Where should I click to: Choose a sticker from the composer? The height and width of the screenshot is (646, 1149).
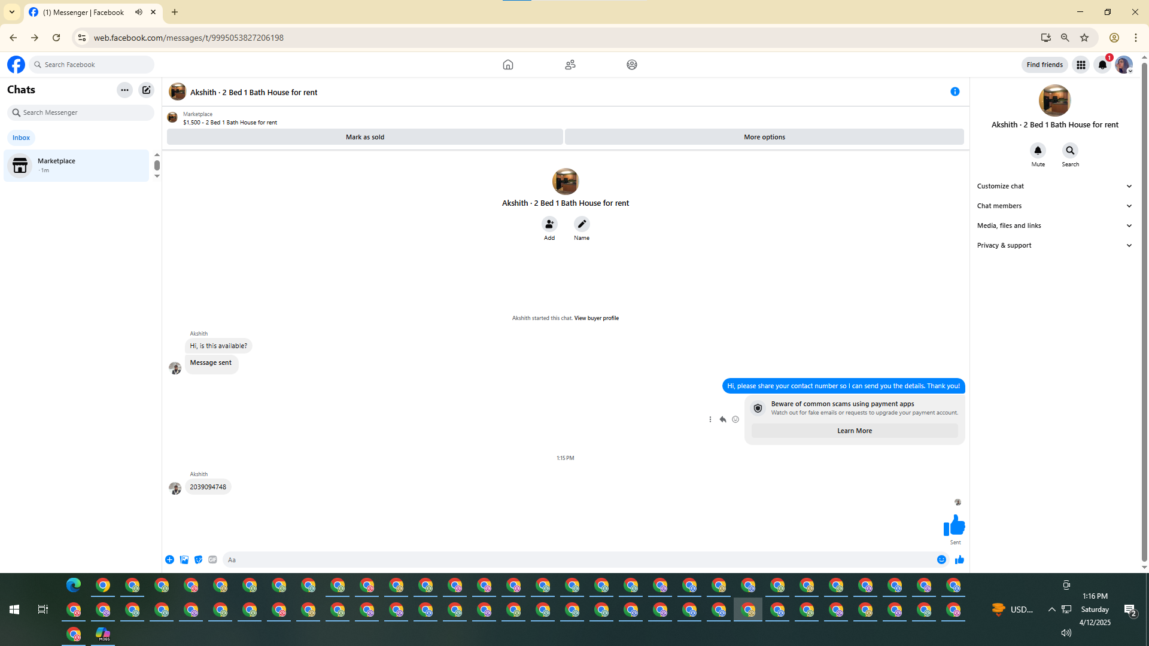point(199,560)
